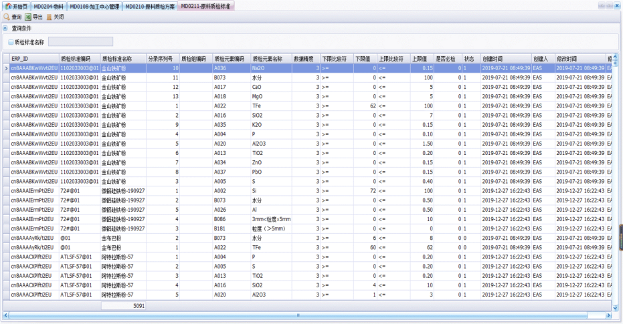Image resolution: width=623 pixels, height=324 pixels.
Task: Select the PbO element name cell
Action: click(x=272, y=172)
